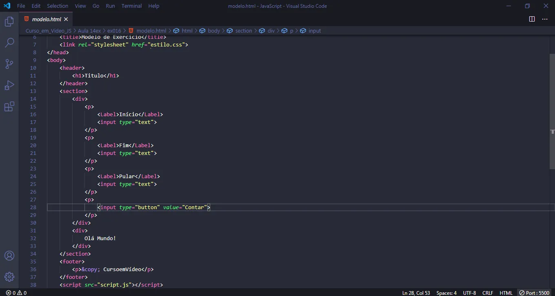Change language mode from HTML
555x296 pixels.
tap(506, 293)
